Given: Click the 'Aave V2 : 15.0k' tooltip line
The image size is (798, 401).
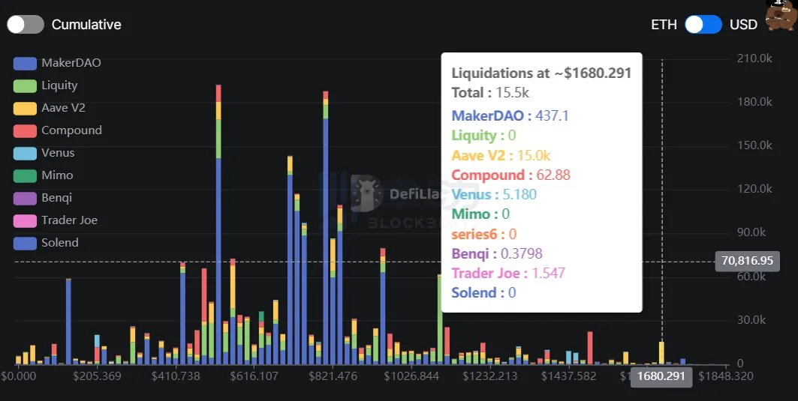Looking at the screenshot, I should (x=501, y=155).
